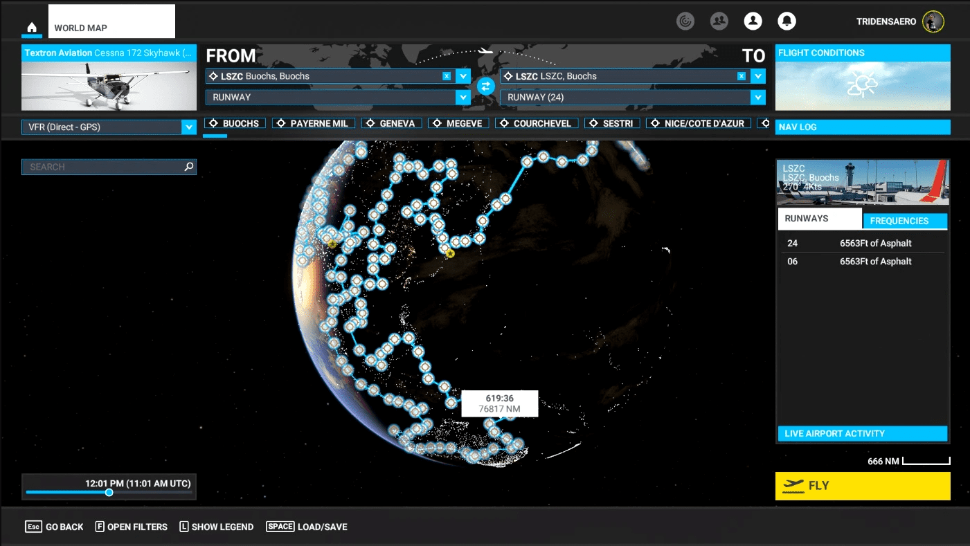Click the spiral achievements icon

[x=685, y=21]
